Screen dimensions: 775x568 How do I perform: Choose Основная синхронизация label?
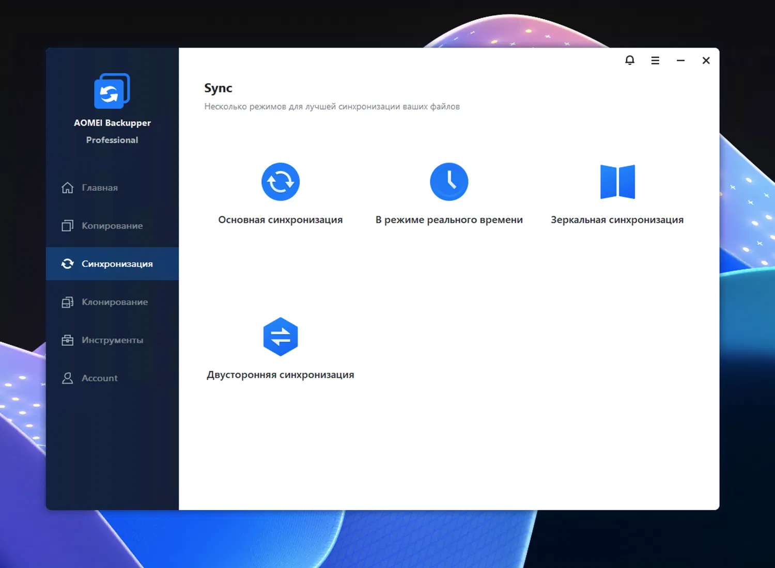pyautogui.click(x=281, y=220)
